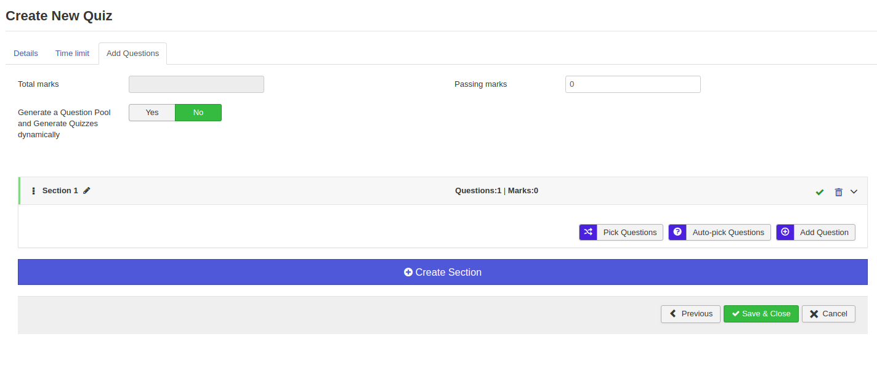This screenshot has height=368, width=877.
Task: Click the question mark icon on Auto-pick
Action: tap(677, 232)
